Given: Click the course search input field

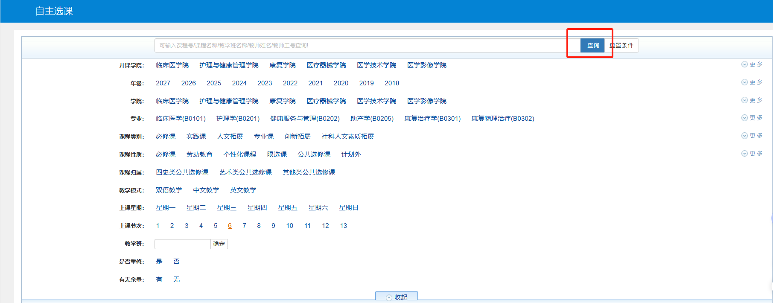Looking at the screenshot, I should pos(363,46).
